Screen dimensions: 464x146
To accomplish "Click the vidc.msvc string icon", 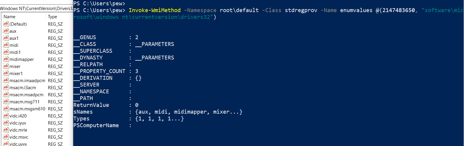I will pyautogui.click(x=6, y=137).
